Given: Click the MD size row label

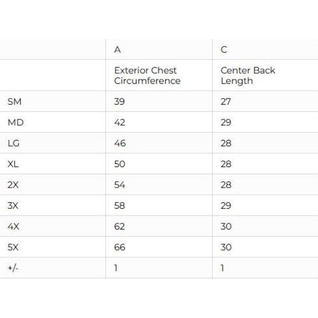Looking at the screenshot, I should click(15, 123).
